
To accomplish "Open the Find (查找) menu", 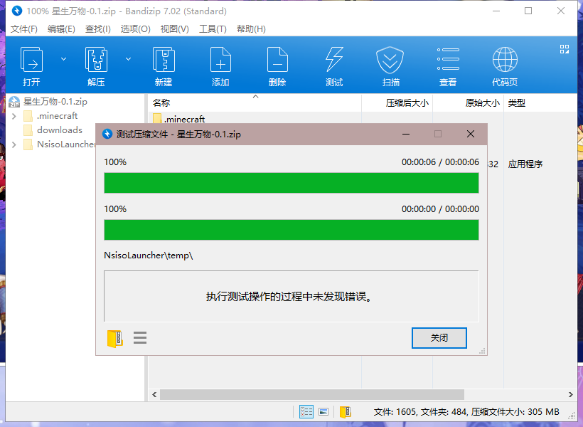I will point(98,29).
